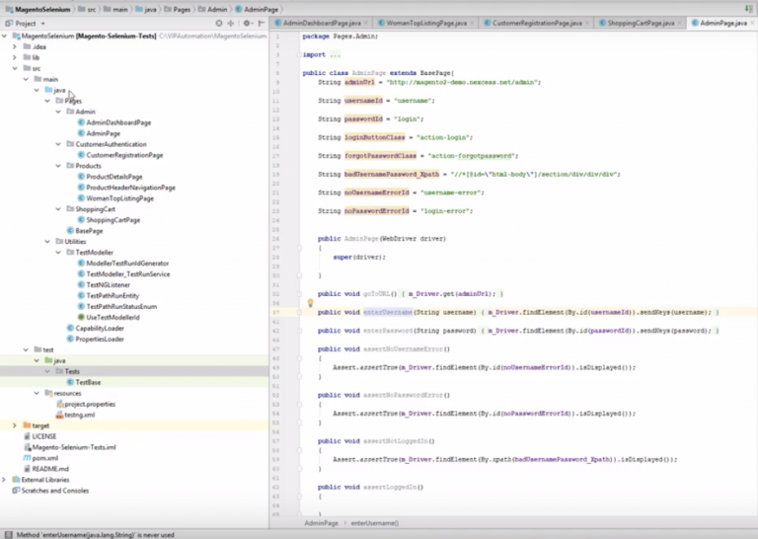This screenshot has height=539, width=758.
Task: Select TestPathRunStatusEnum class
Action: click(117, 306)
